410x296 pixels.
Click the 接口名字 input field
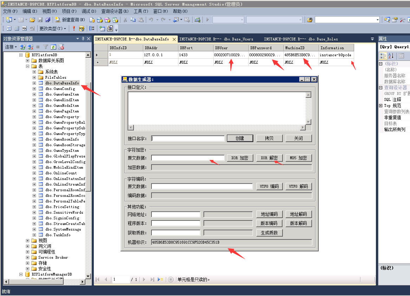click(x=188, y=139)
